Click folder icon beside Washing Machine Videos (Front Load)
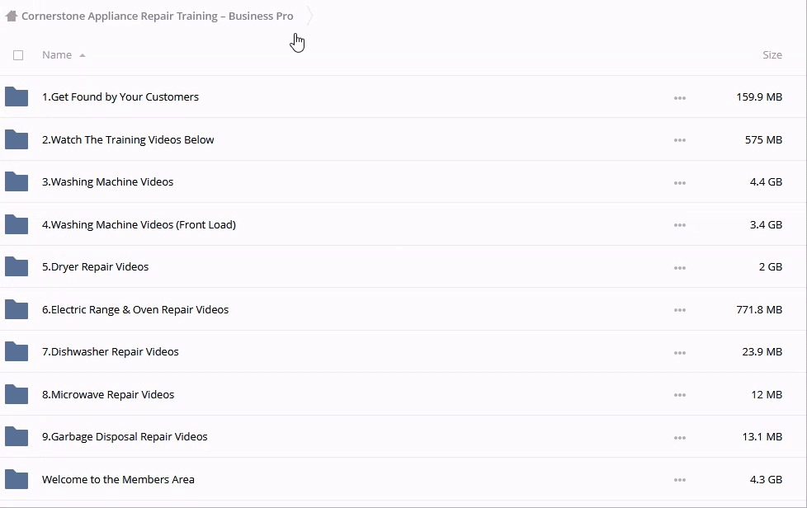The image size is (807, 508). 17,225
